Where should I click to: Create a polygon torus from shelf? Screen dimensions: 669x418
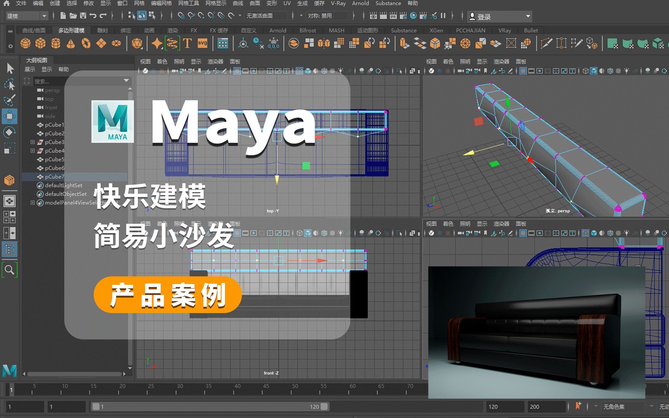[86, 43]
